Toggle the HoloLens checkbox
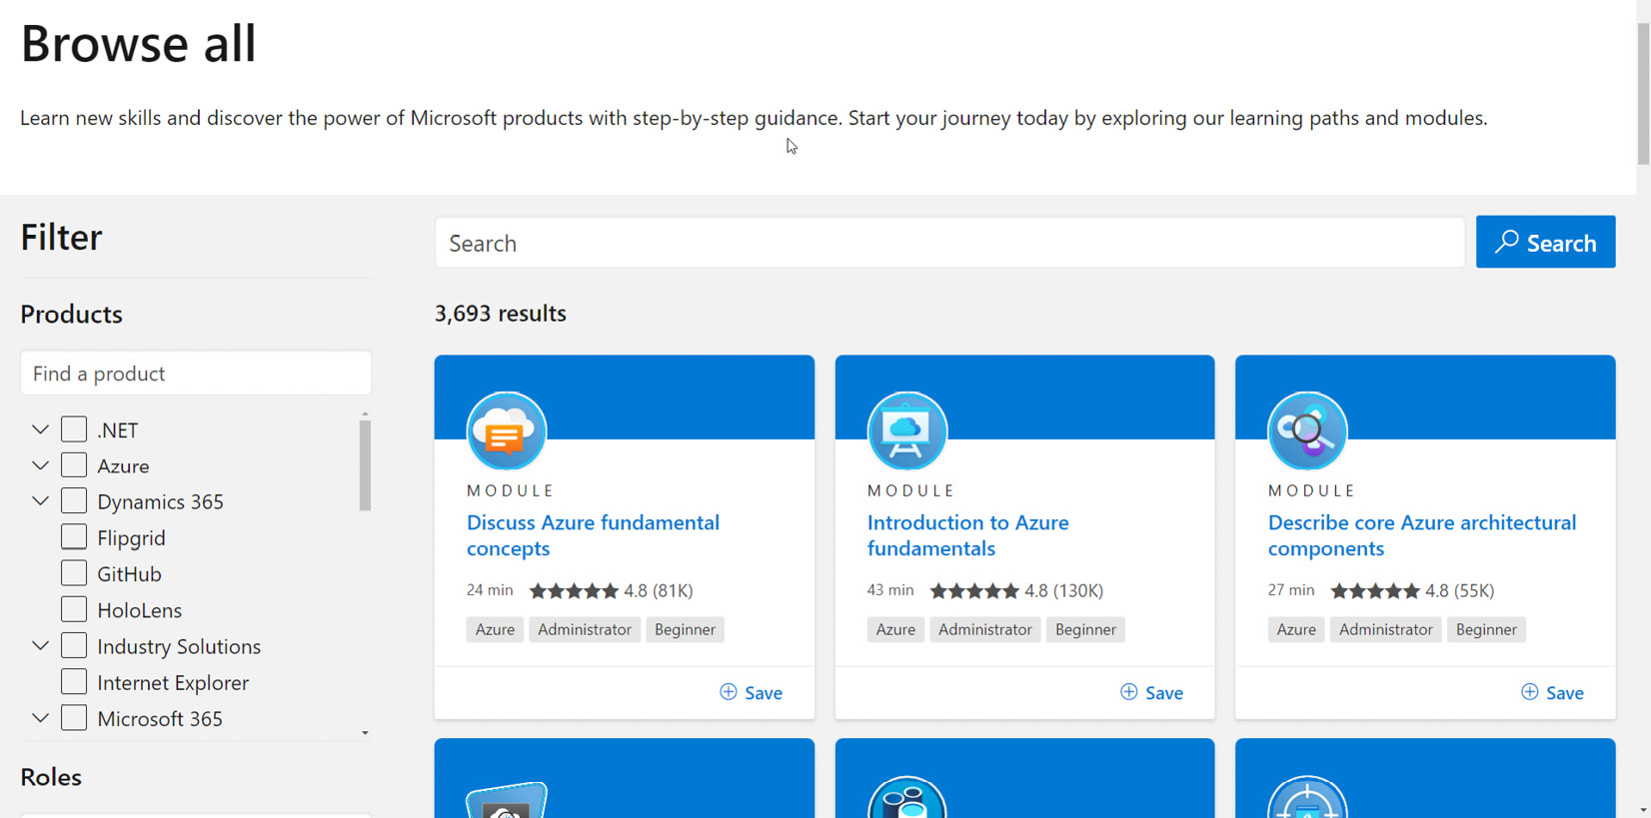 74,609
